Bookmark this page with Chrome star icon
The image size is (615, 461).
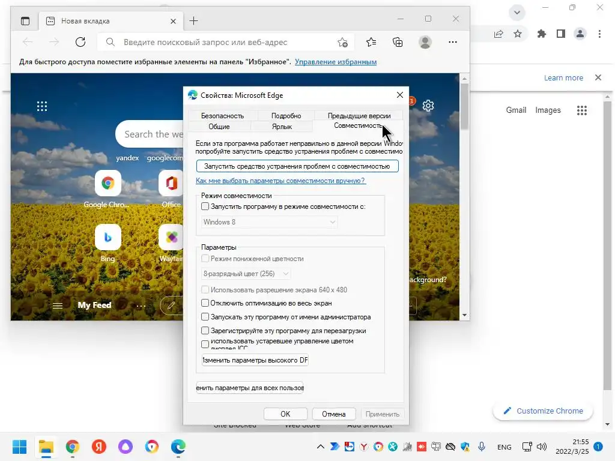(x=518, y=34)
